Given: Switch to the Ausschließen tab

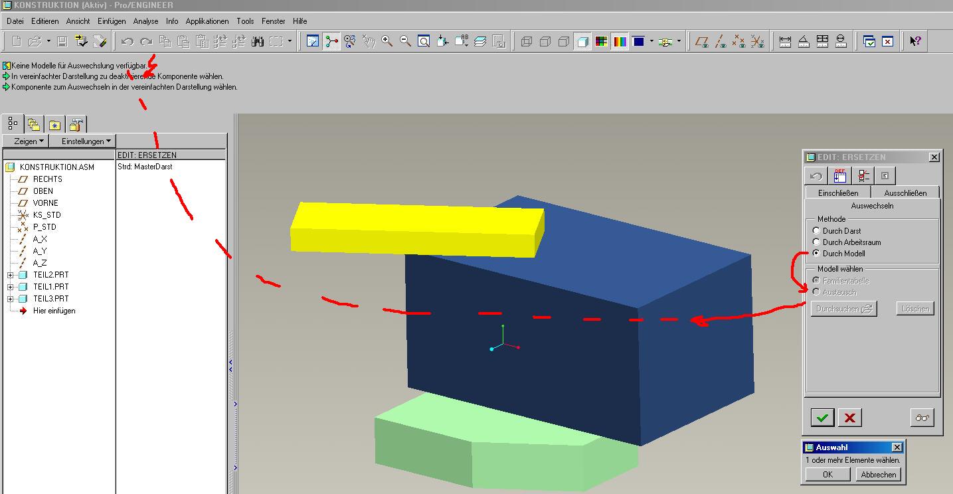Looking at the screenshot, I should point(905,193).
